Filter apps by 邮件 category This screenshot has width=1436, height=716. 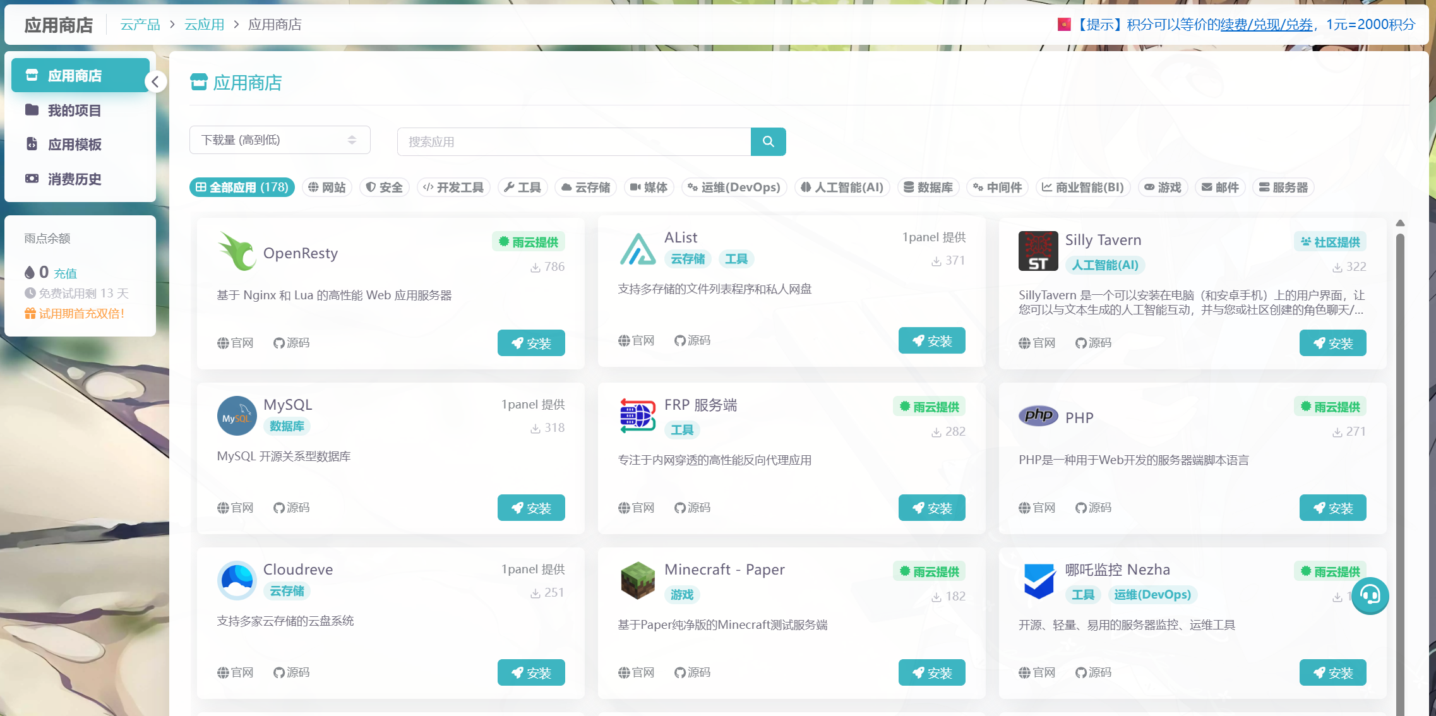[x=1220, y=188]
